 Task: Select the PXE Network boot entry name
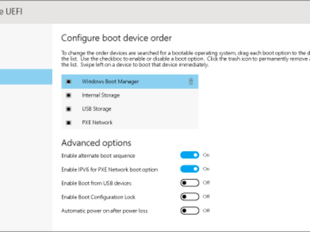[x=97, y=122]
